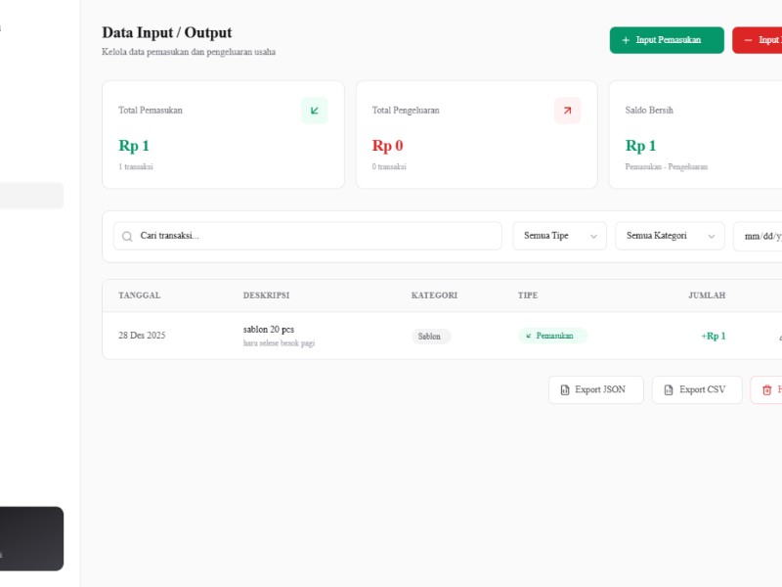Screen dimensions: 782x587
Task: Click the highlighted sidebar menu item
Action: click(31, 196)
